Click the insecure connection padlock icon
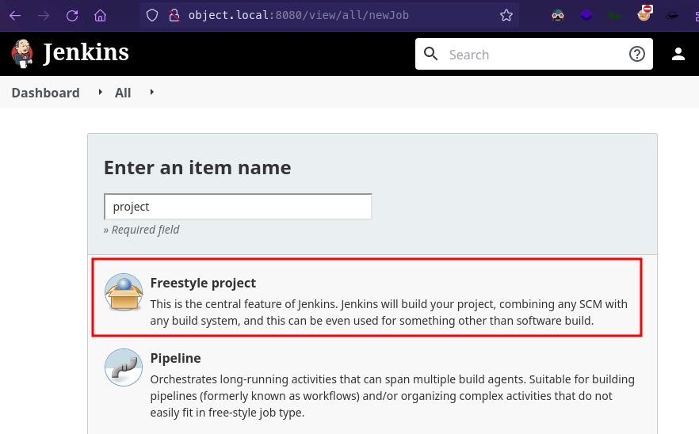Viewport: 699px width, 434px height. click(175, 15)
